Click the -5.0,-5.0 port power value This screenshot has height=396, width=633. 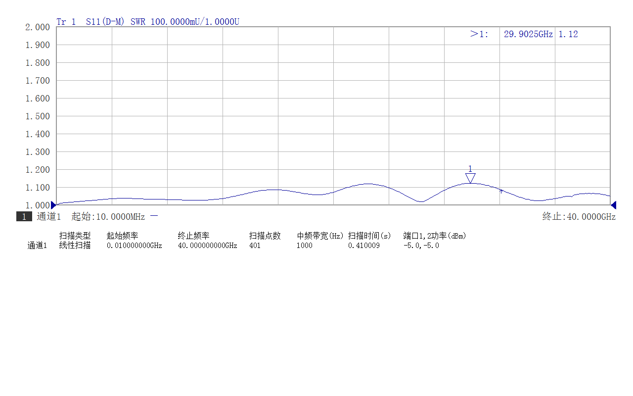[421, 246]
